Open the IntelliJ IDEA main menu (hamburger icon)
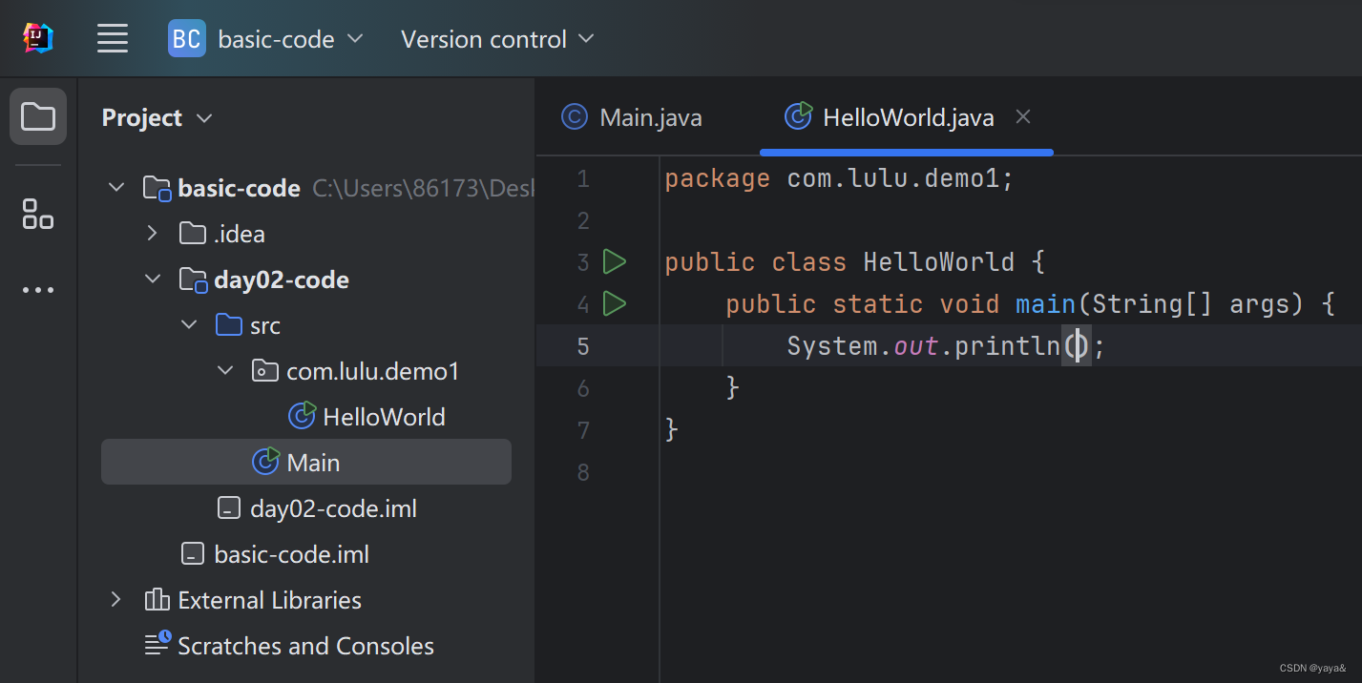 112,38
